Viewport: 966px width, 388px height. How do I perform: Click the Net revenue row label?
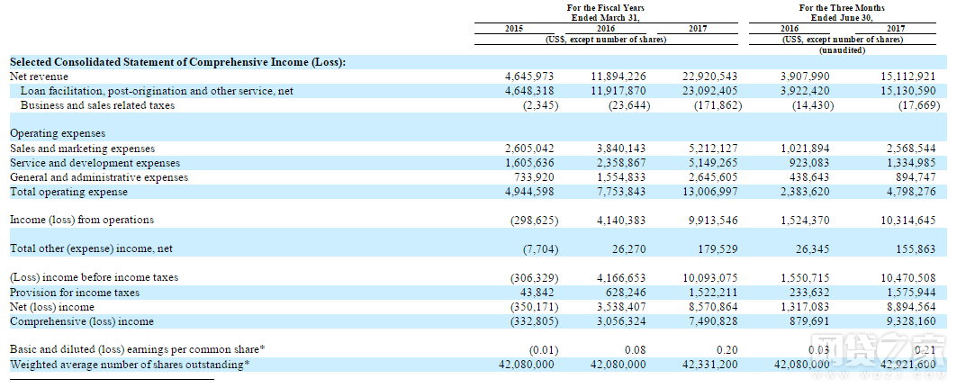[x=39, y=77]
